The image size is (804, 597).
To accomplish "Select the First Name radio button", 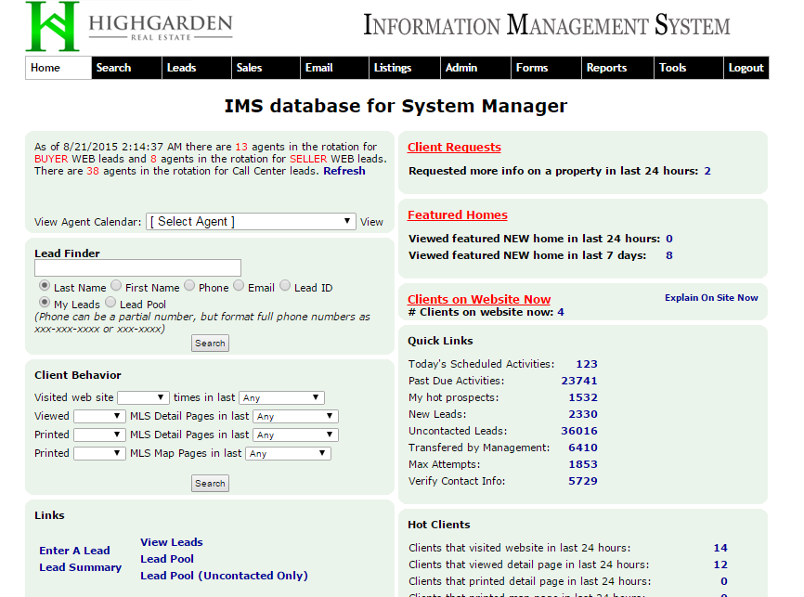I will click(116, 286).
